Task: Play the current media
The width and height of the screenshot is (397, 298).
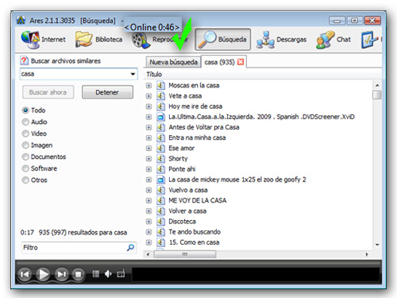Action: point(43,274)
